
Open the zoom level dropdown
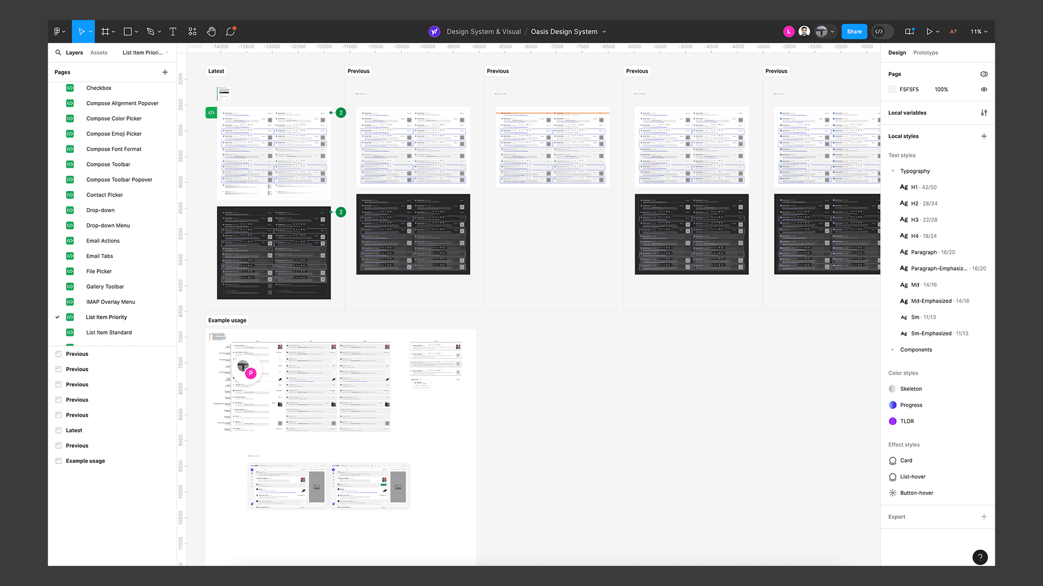pos(979,31)
